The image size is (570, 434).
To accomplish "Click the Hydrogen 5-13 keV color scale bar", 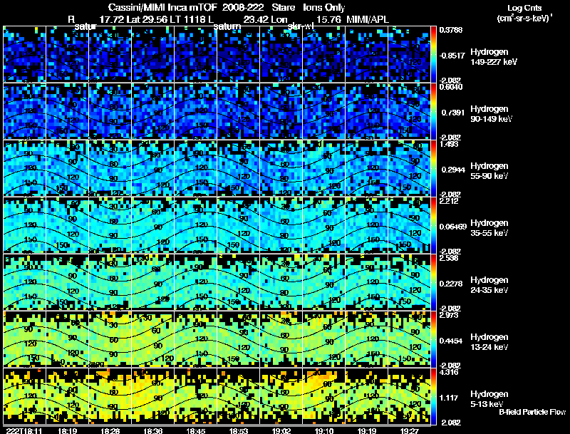I will (433, 396).
